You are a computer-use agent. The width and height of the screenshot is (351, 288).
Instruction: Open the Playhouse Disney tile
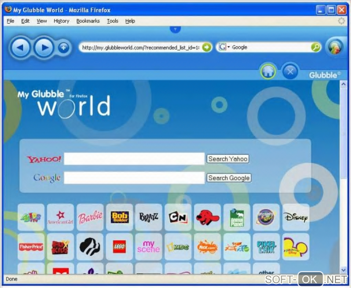296,247
